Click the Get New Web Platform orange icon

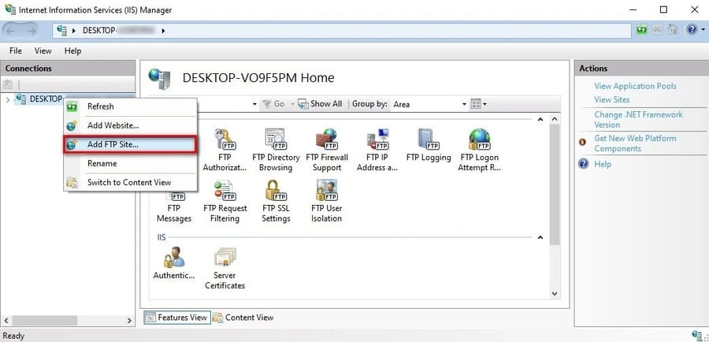(x=582, y=142)
